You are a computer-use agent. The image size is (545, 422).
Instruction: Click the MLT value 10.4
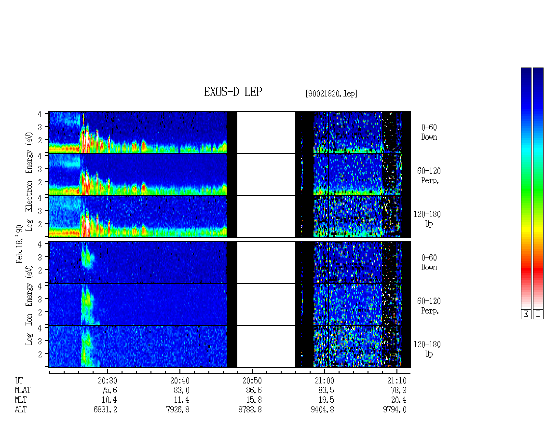[x=109, y=400]
